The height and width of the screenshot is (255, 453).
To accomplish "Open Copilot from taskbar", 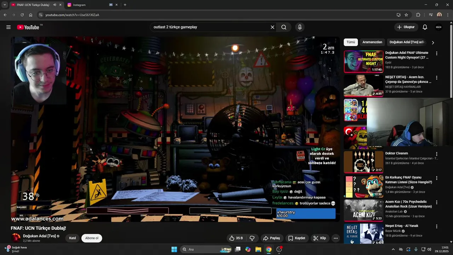I will coord(248,249).
